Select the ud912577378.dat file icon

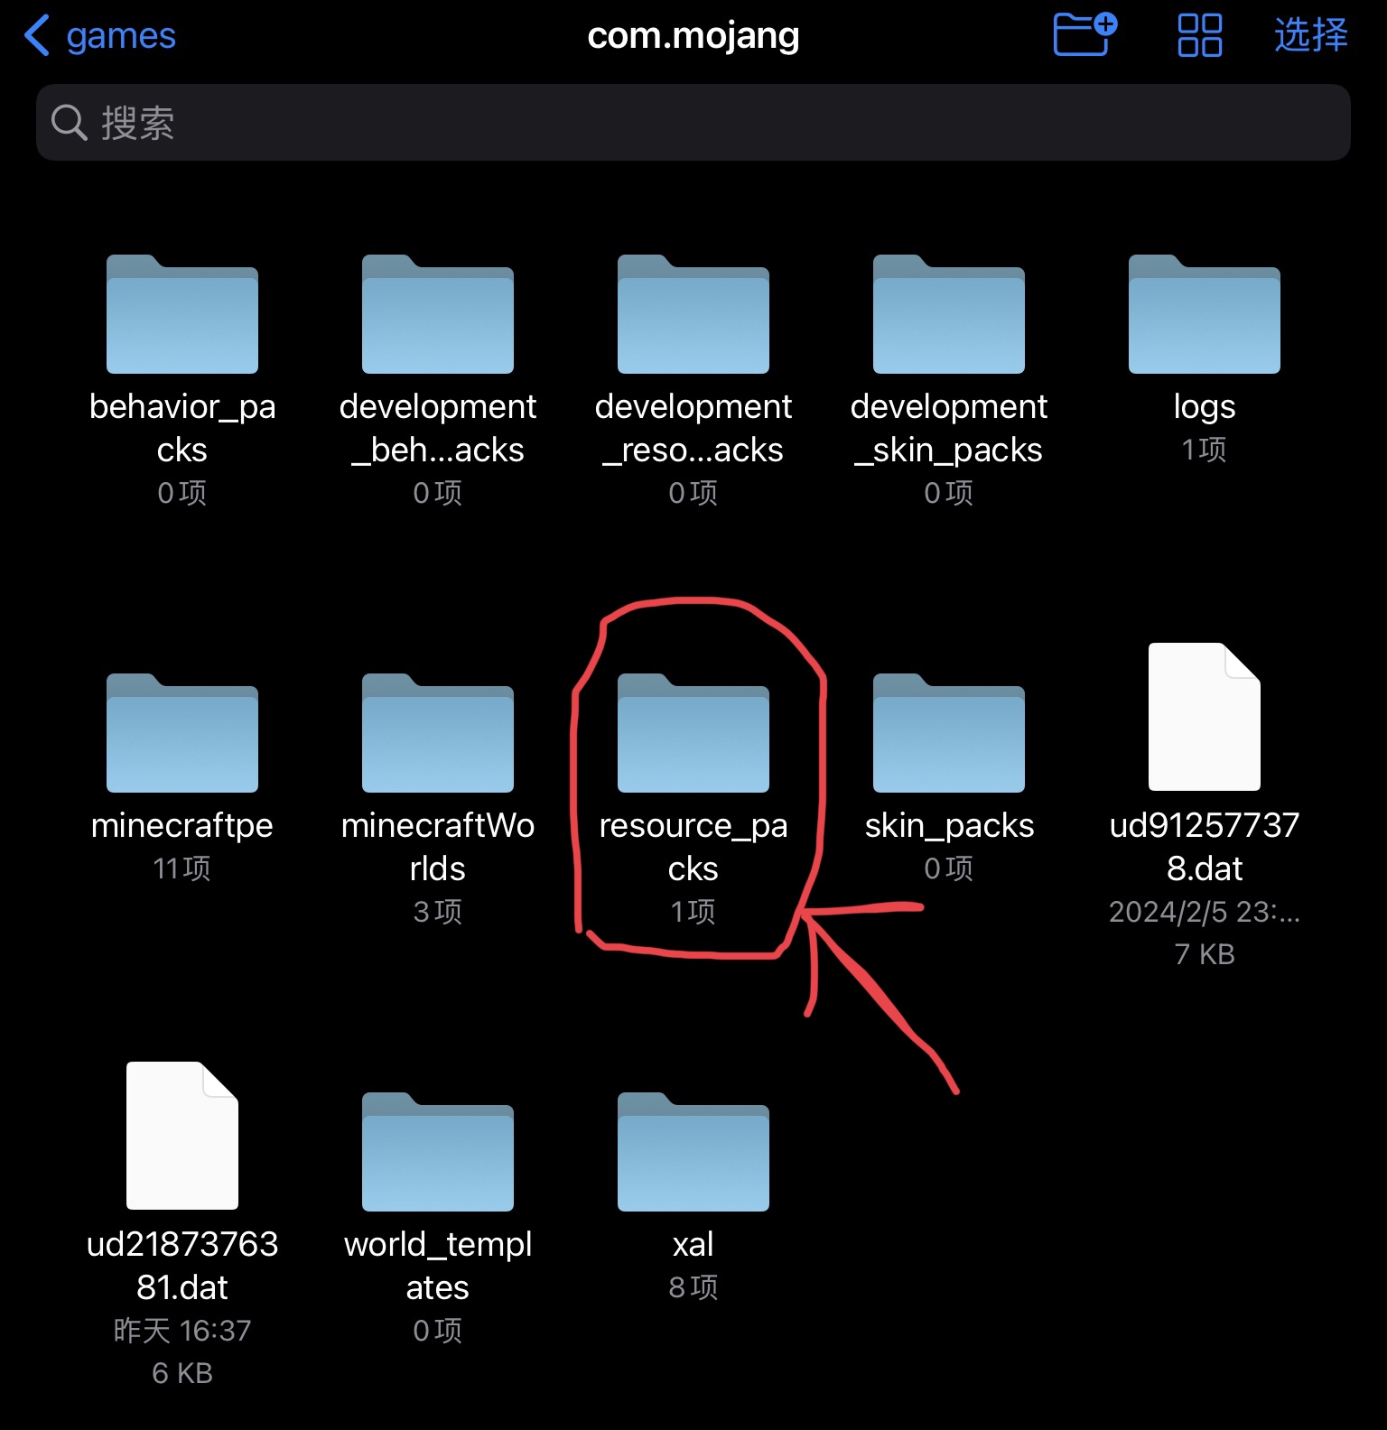point(1205,717)
